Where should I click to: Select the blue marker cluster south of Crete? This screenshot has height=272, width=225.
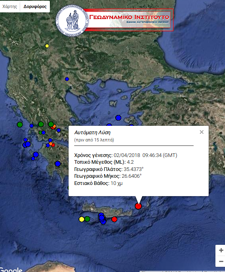(x=102, y=218)
